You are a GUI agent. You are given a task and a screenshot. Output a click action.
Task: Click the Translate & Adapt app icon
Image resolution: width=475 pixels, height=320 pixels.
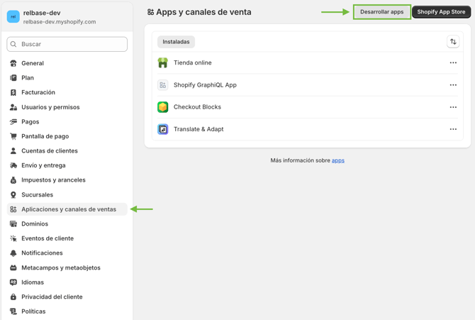(x=162, y=129)
